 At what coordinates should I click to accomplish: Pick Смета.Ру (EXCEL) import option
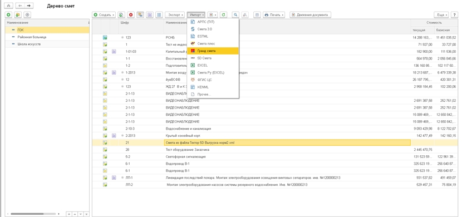coord(213,72)
